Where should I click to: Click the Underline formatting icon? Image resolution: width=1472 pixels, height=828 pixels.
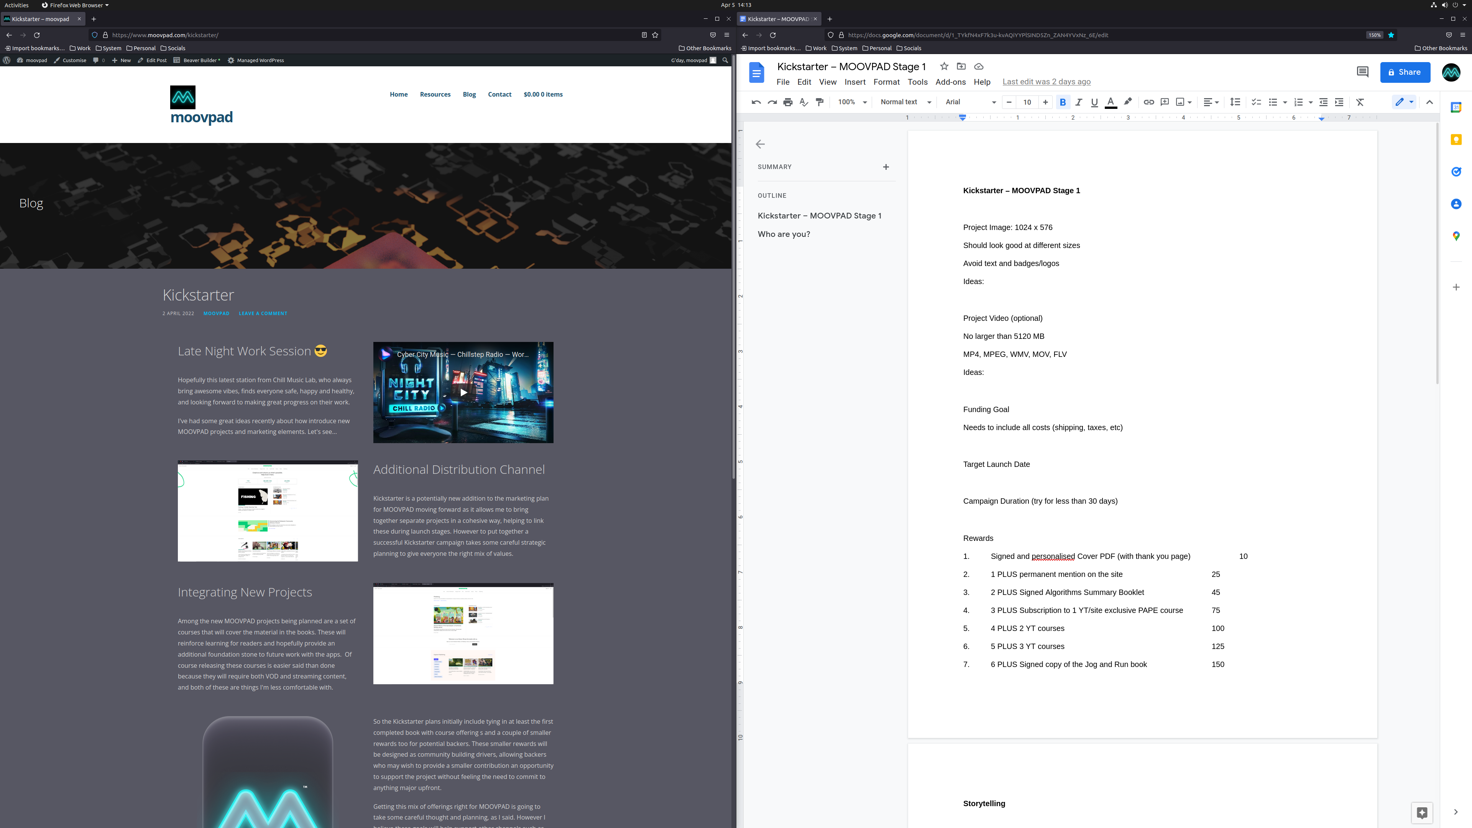(x=1095, y=102)
